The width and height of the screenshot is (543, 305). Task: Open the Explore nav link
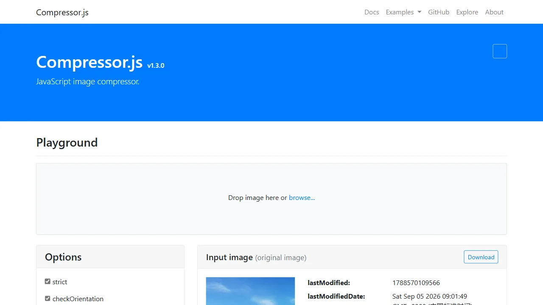467,12
